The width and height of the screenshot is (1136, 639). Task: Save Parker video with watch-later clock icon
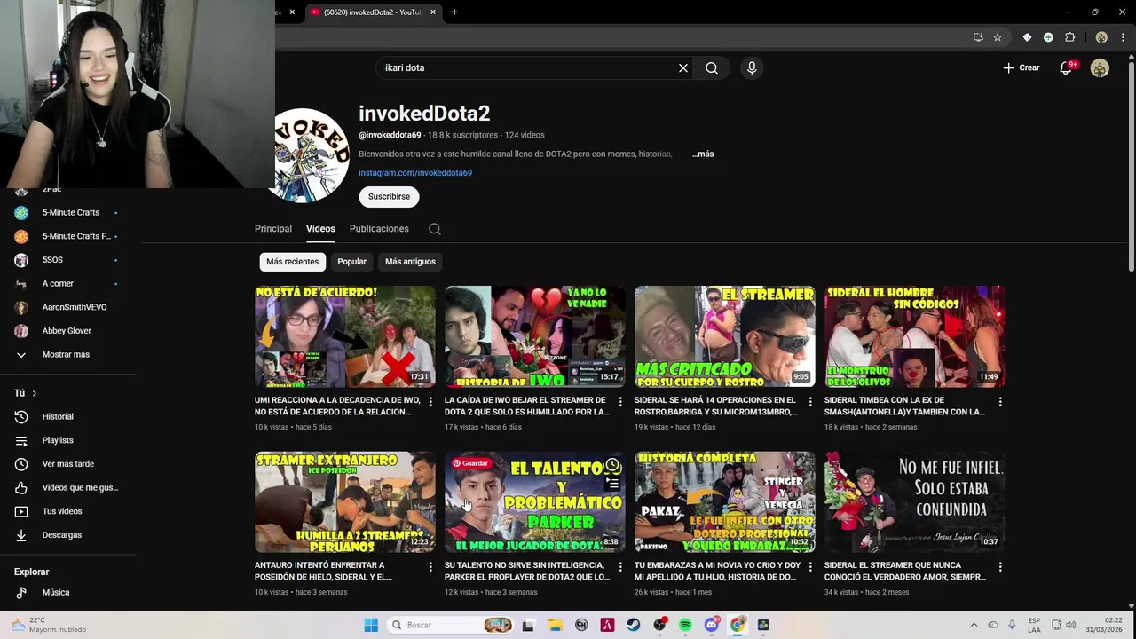612,465
